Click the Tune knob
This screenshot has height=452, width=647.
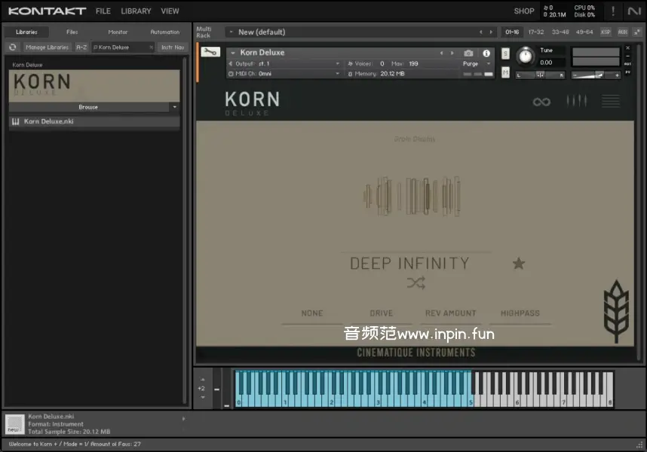[x=524, y=56]
